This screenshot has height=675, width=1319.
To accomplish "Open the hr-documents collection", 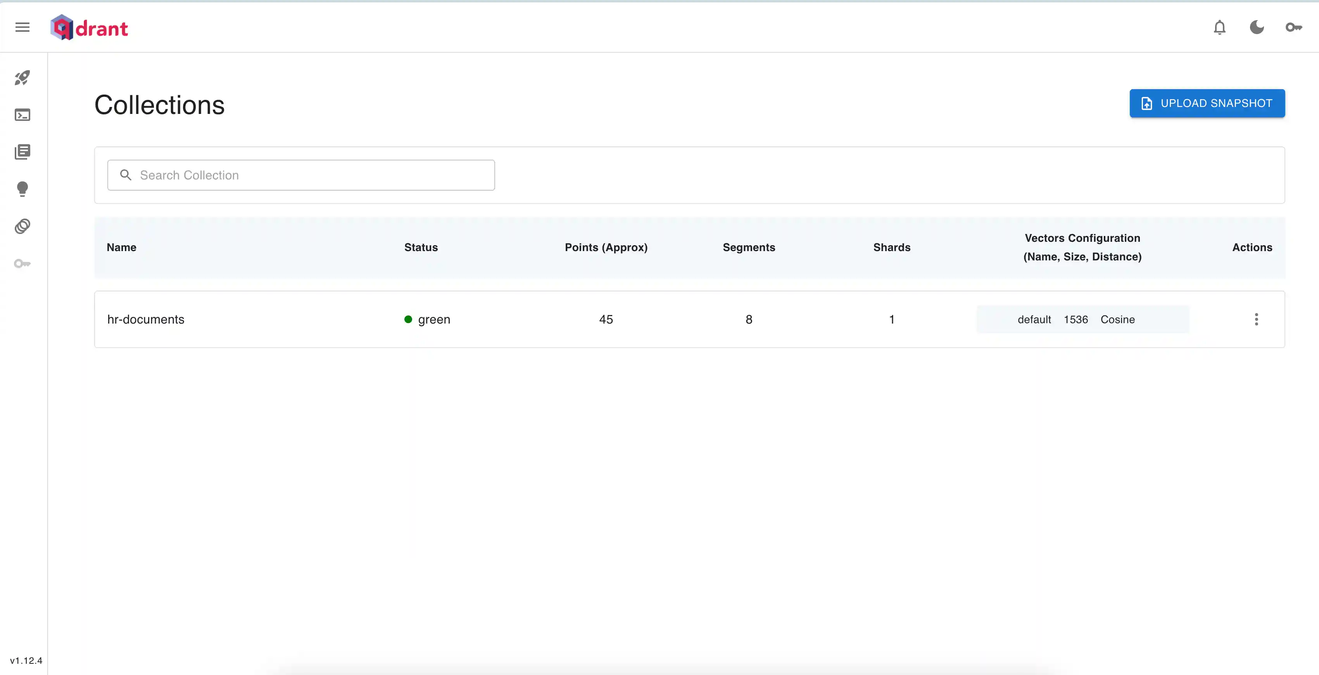I will pos(146,319).
